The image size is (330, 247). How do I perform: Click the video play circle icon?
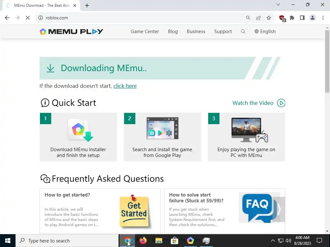[281, 103]
